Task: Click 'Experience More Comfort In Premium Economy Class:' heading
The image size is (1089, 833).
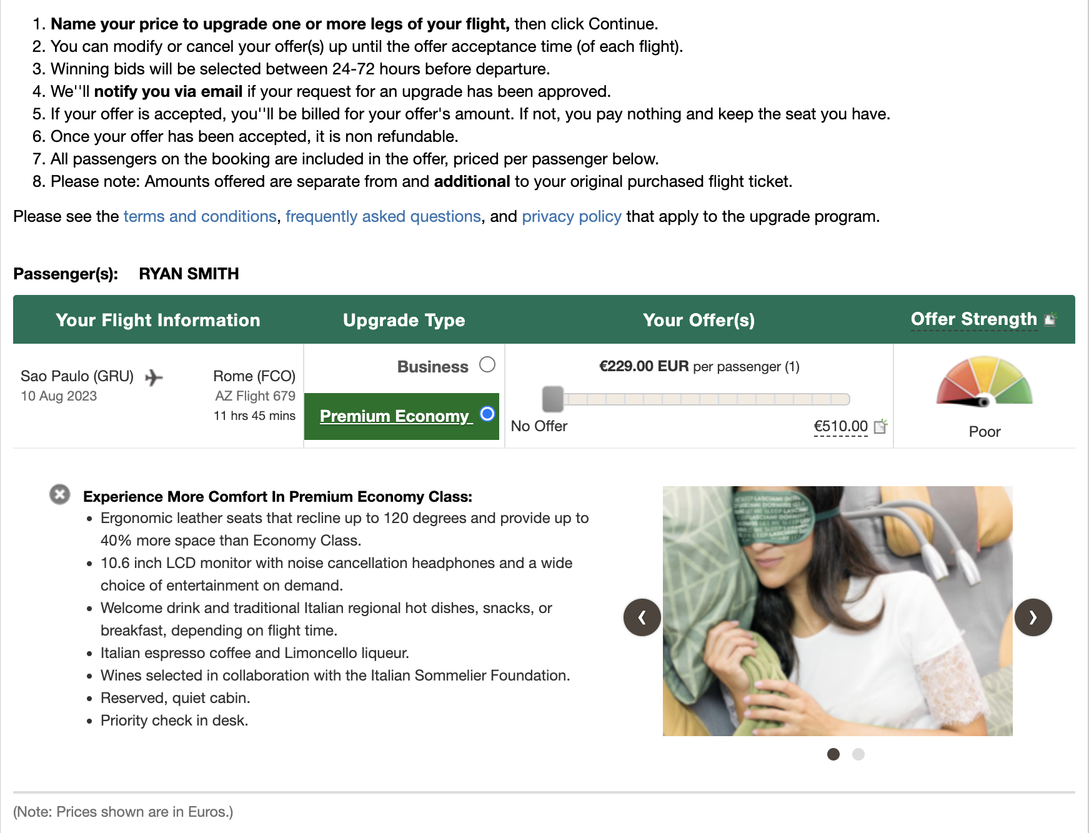Action: click(x=277, y=497)
